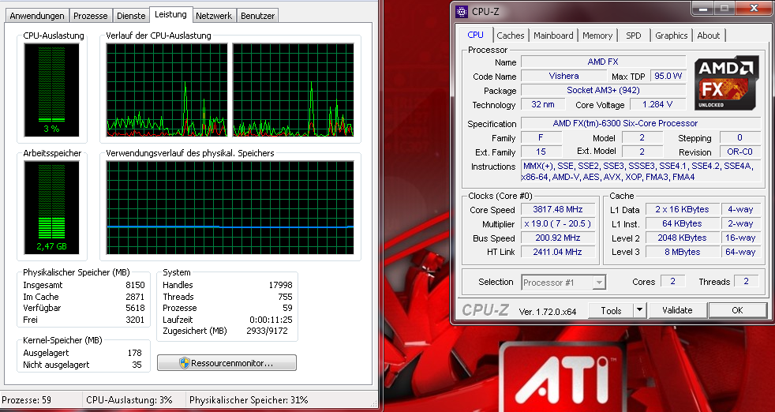The height and width of the screenshot is (412, 775).
Task: Click the Im Cache value 2871
Action: pos(135,297)
